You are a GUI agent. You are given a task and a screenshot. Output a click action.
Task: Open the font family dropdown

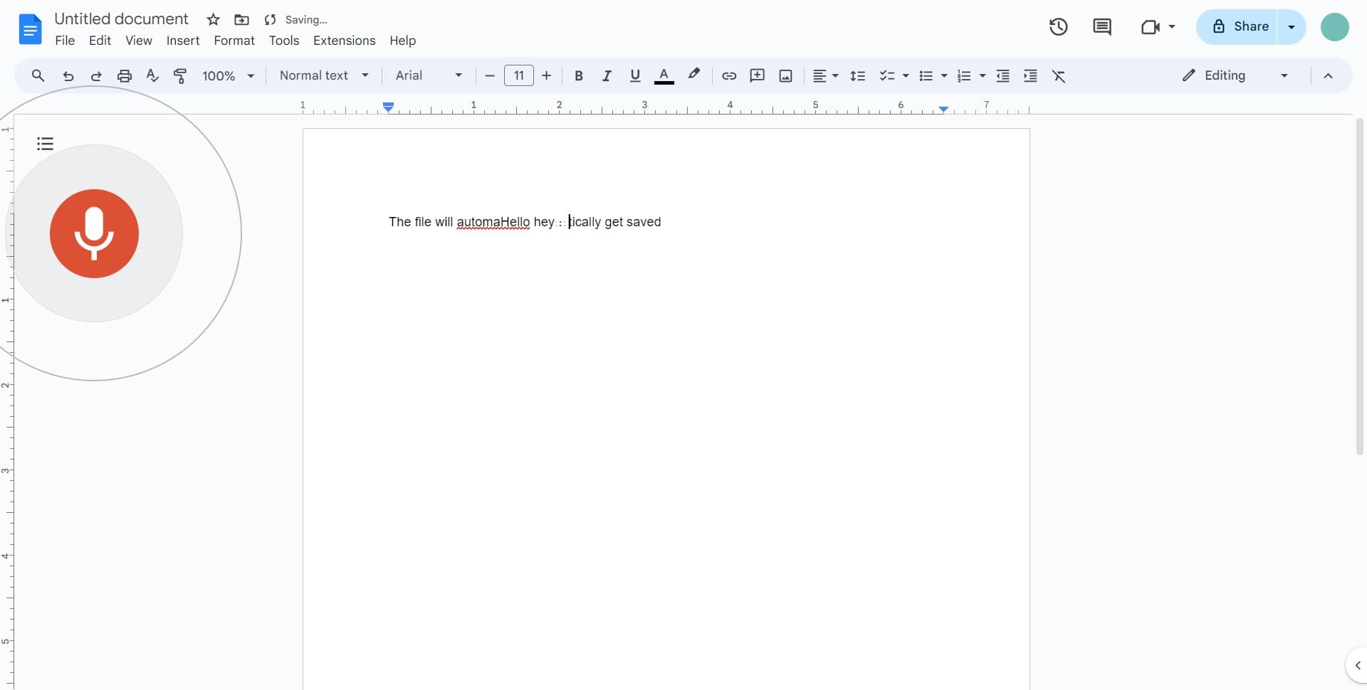[x=427, y=75]
